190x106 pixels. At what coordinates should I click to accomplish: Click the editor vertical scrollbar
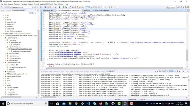point(187,55)
